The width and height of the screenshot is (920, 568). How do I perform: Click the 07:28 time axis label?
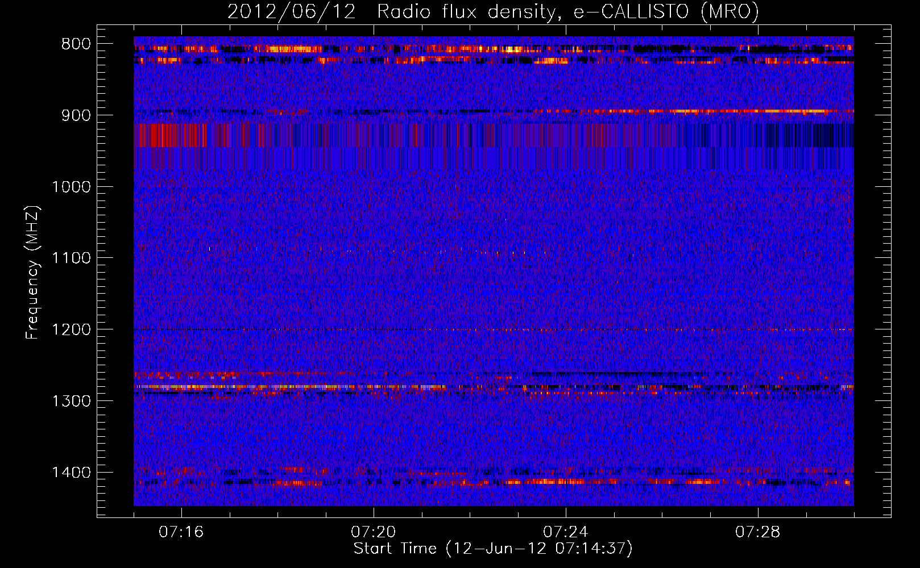757,532
